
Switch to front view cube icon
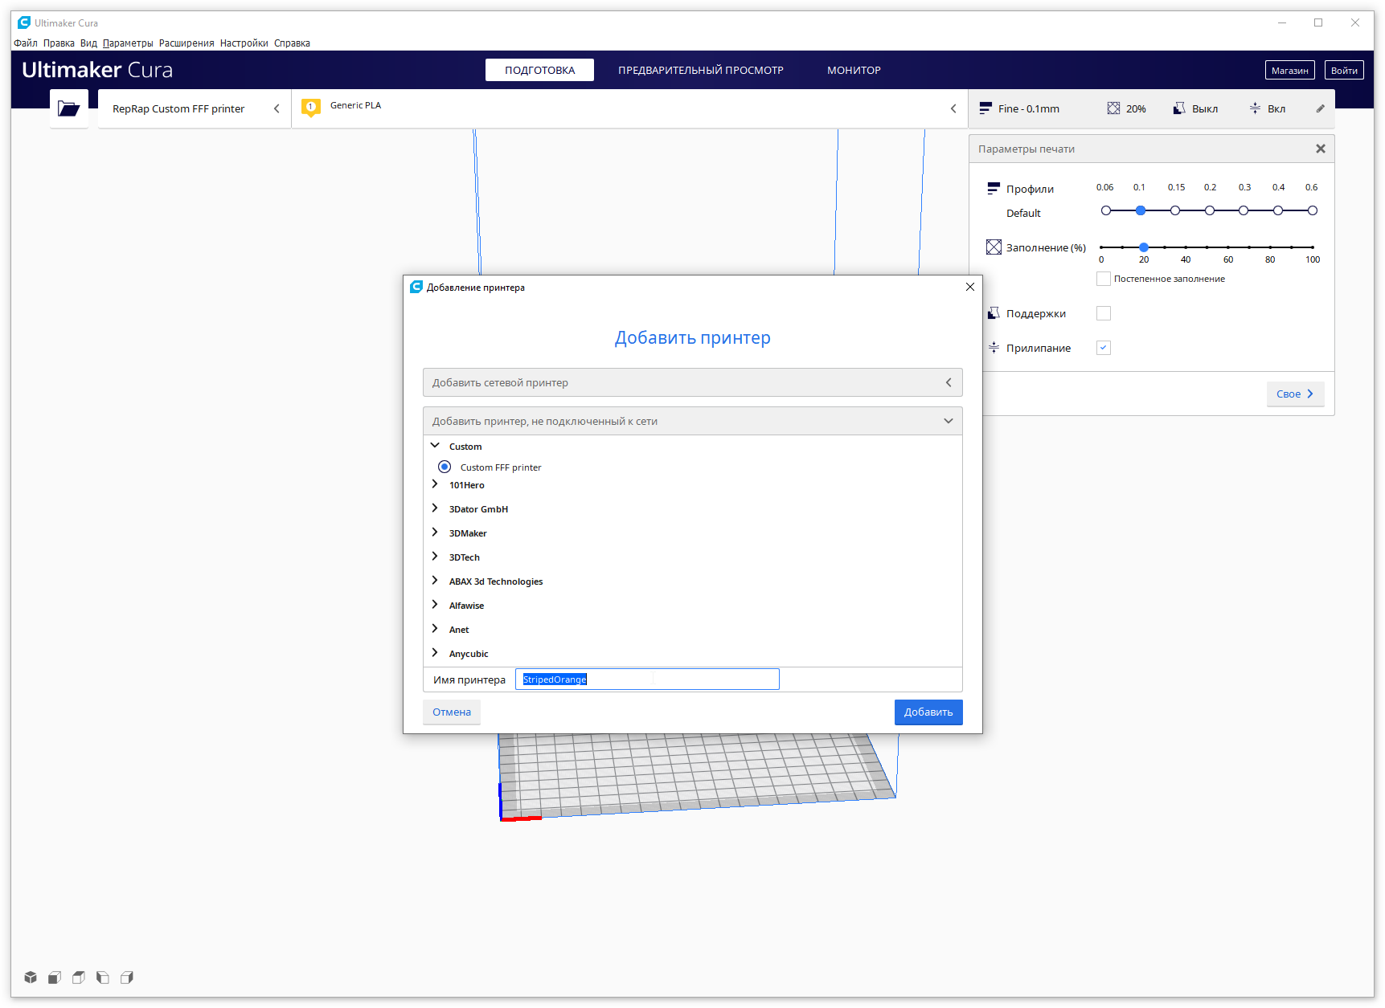click(x=55, y=977)
